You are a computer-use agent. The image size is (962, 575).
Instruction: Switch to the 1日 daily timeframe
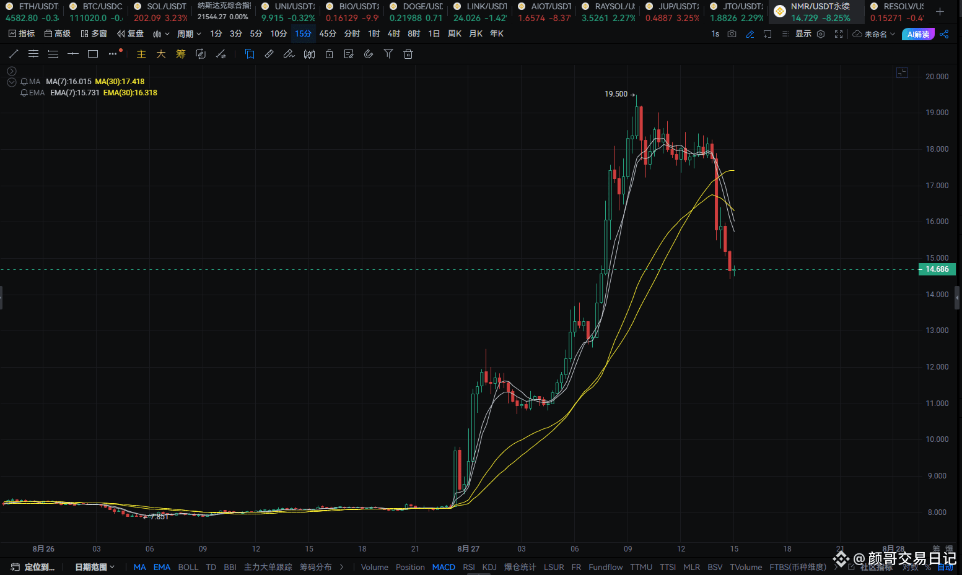tap(434, 33)
